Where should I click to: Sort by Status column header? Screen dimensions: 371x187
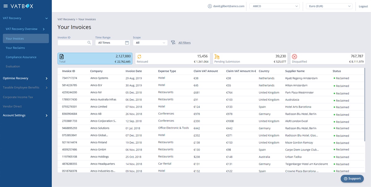337,71
